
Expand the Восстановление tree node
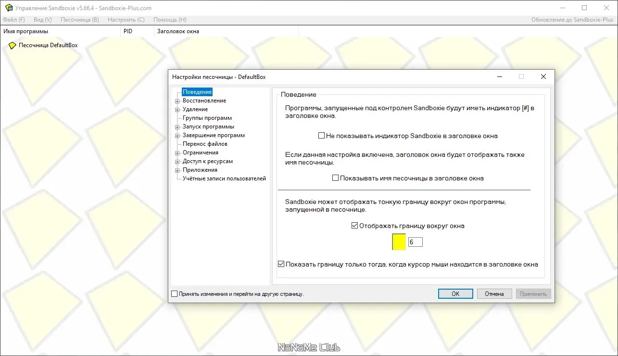pos(177,101)
